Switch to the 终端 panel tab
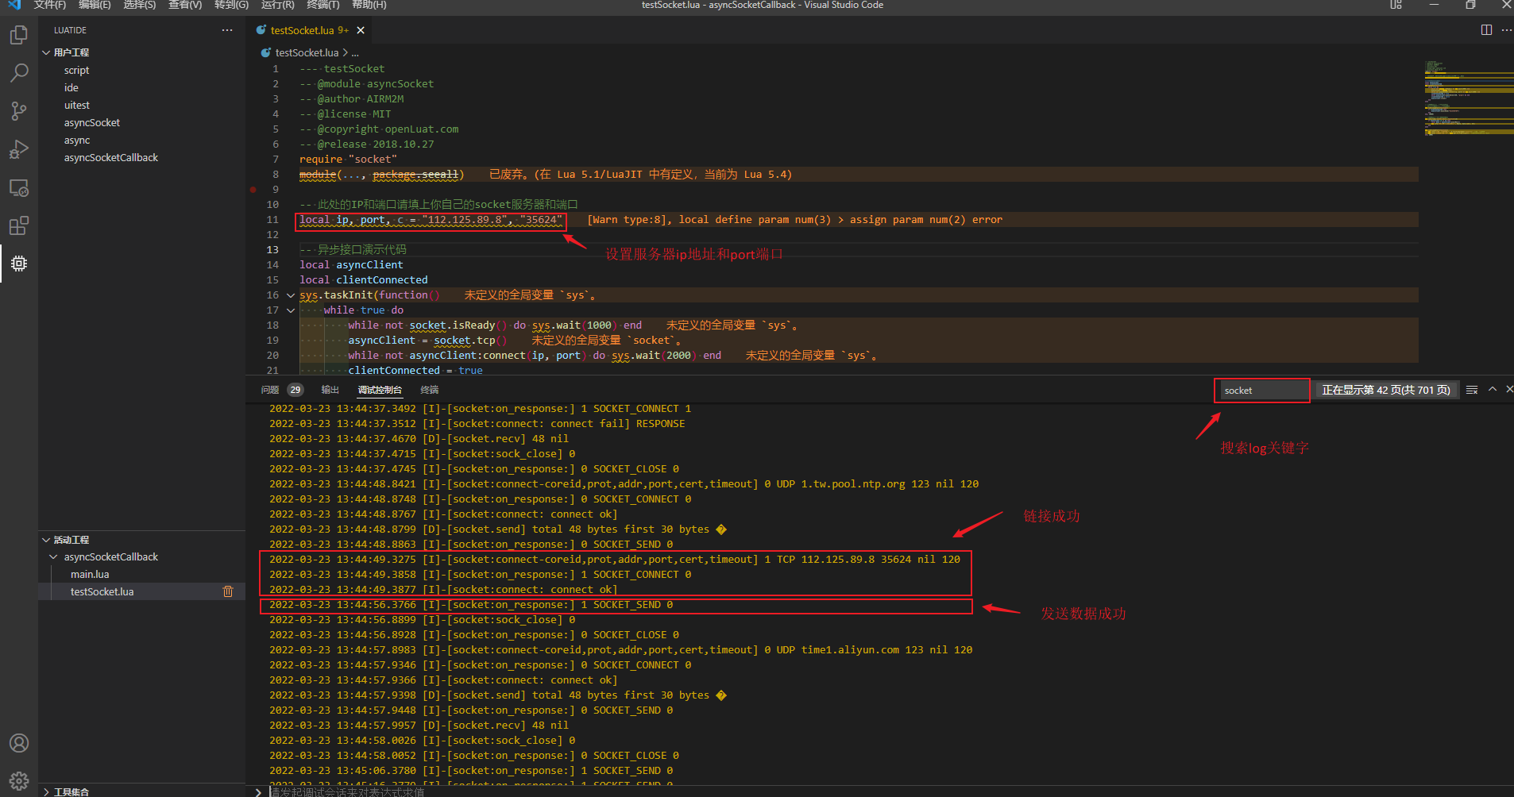The height and width of the screenshot is (797, 1514). 430,390
